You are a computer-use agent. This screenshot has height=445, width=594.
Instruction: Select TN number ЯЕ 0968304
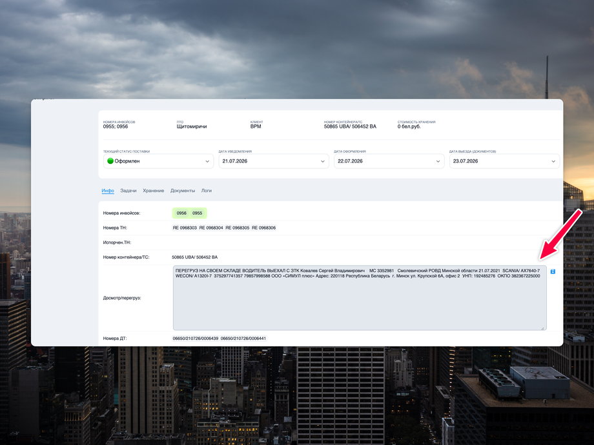pyautogui.click(x=211, y=228)
